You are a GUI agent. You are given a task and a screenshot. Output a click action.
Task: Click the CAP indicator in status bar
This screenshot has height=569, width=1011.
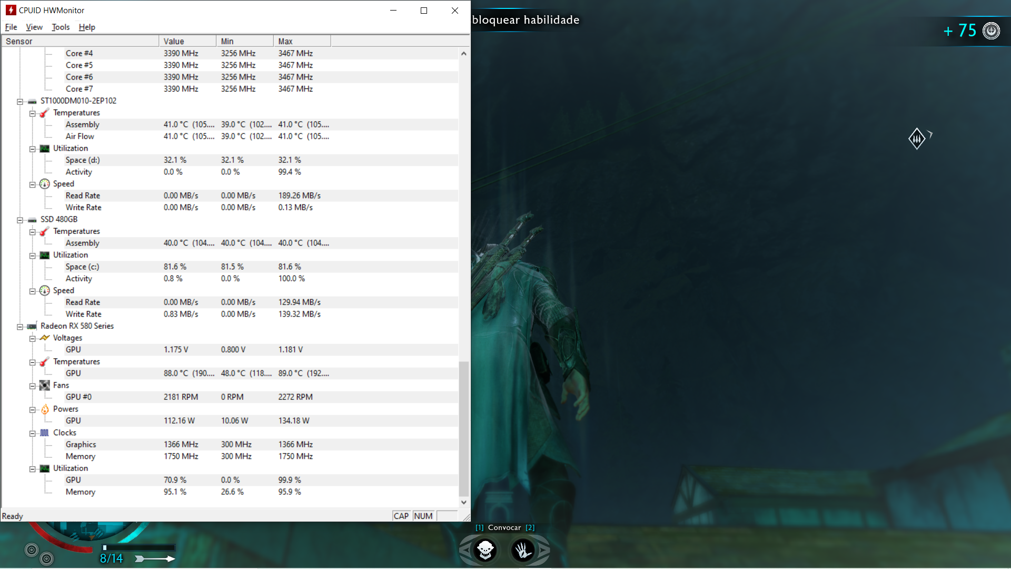tap(401, 516)
